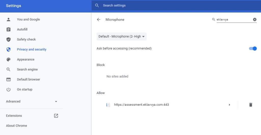Click the Privacy and security shield icon
Screen dimensions: 261x135
click(x=8, y=49)
